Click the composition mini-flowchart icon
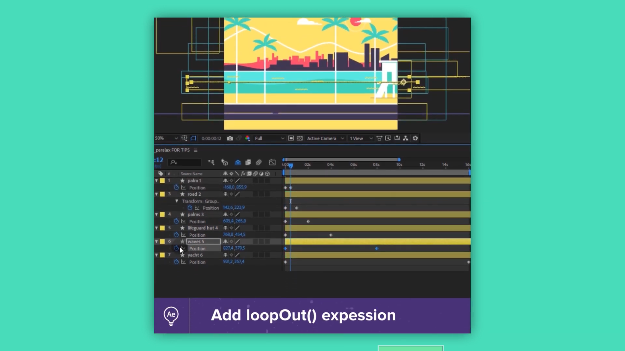The height and width of the screenshot is (351, 625). point(211,162)
